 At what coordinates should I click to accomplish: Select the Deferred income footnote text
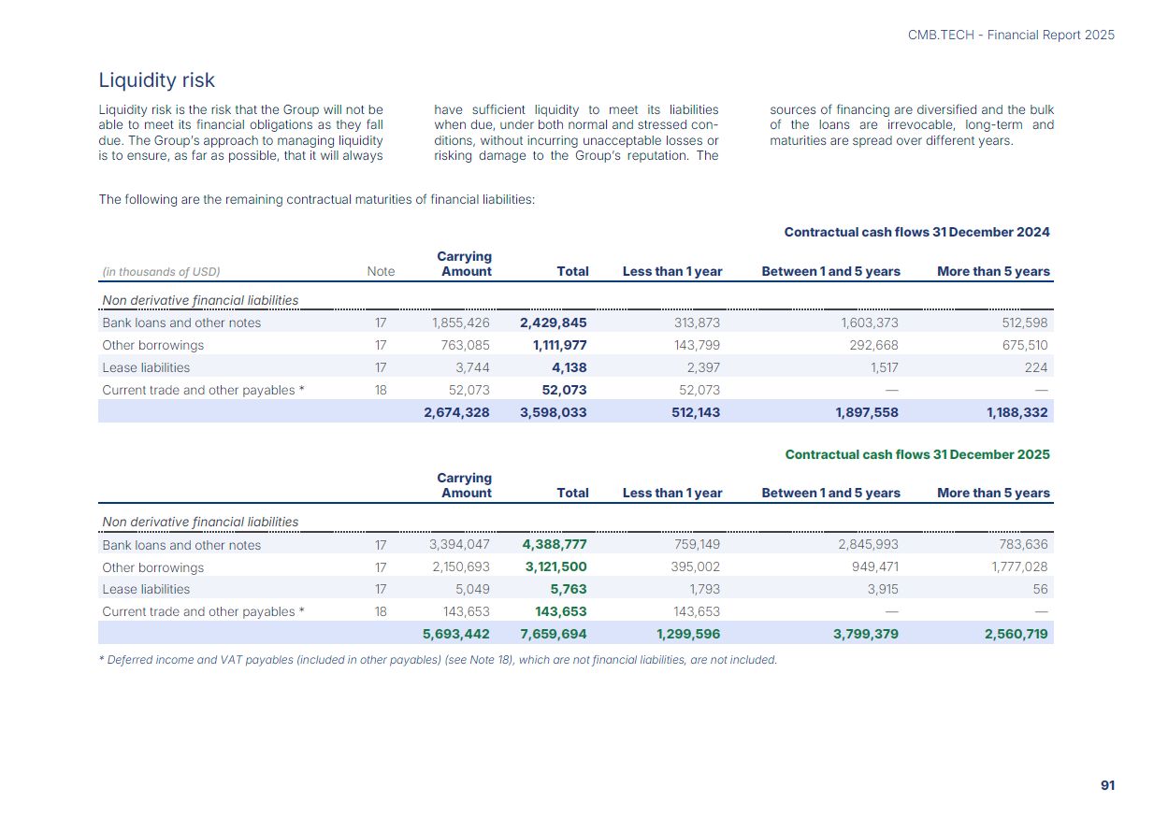pos(438,660)
